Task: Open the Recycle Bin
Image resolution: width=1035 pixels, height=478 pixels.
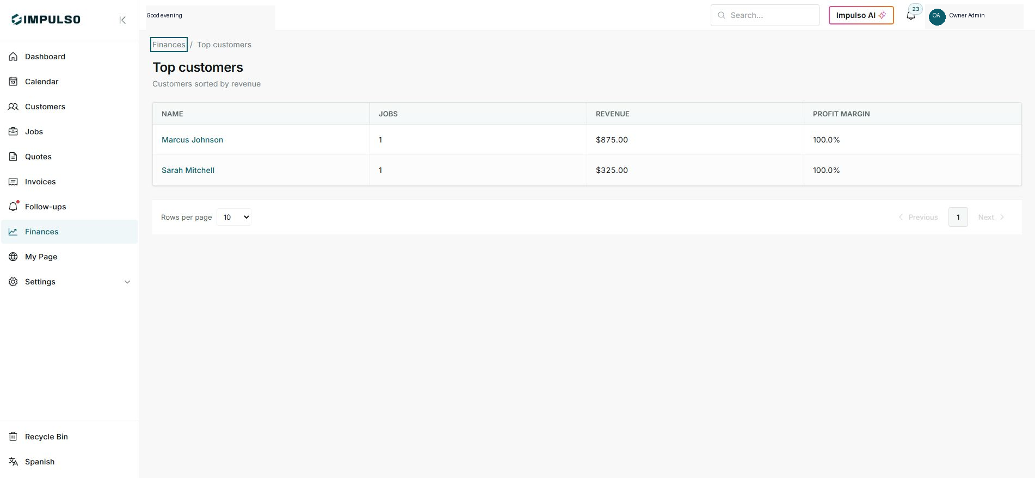Action: click(x=70, y=437)
